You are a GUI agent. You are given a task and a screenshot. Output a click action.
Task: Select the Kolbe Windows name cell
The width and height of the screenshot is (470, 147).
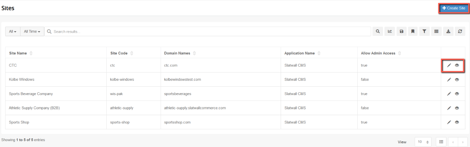(56, 80)
